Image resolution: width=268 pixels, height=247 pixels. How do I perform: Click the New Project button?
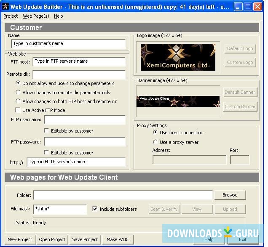[x=20, y=239]
